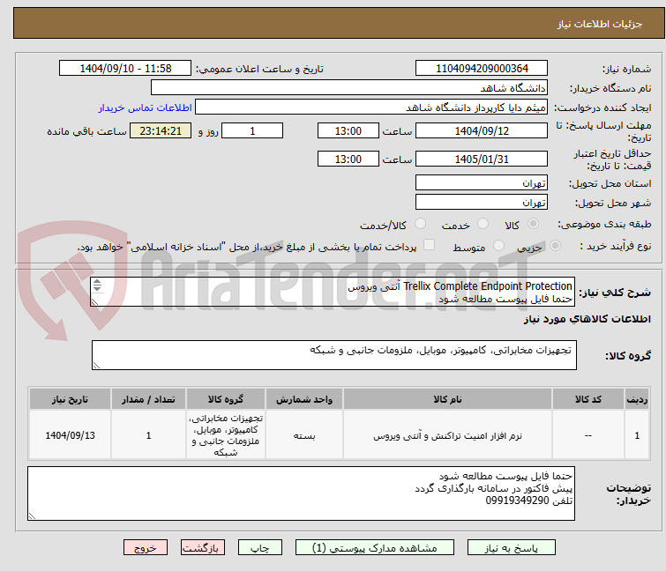
Task: Select the 'کالا' radio button
Action: click(533, 224)
